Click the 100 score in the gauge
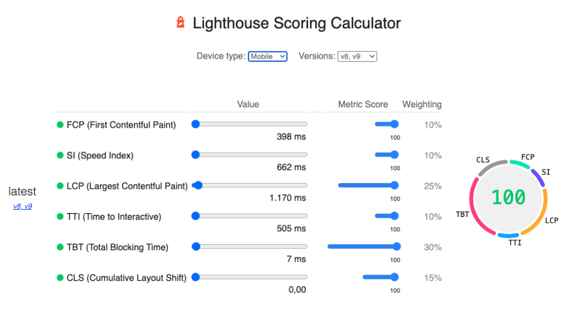Viewport: 580px width, 321px height. click(x=508, y=197)
